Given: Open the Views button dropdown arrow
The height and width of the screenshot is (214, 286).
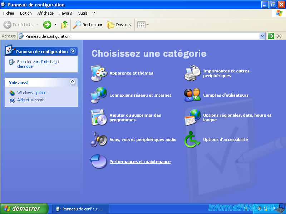Looking at the screenshot, I should pos(148,25).
